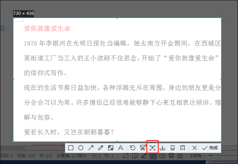
Task: Click 设置值: 2.5厘米 status text
Action: coord(71,156)
